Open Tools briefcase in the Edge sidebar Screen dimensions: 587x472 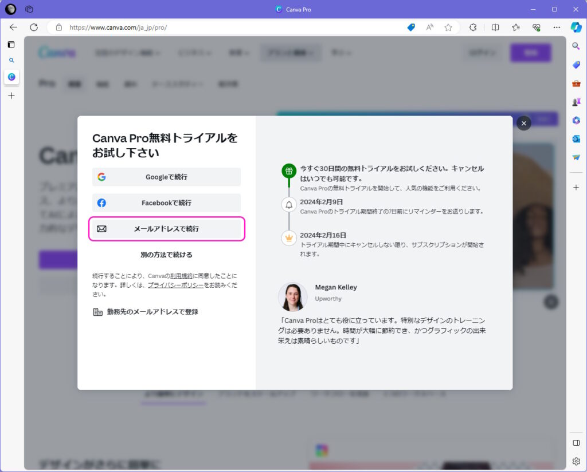click(x=576, y=84)
